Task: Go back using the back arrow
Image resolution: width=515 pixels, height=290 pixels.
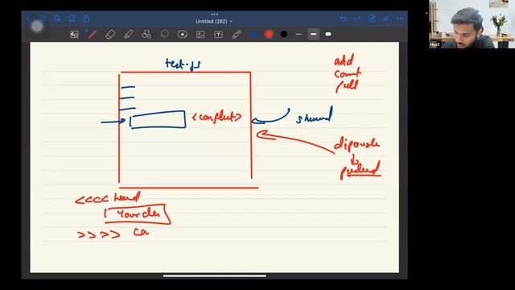Action: [x=29, y=19]
